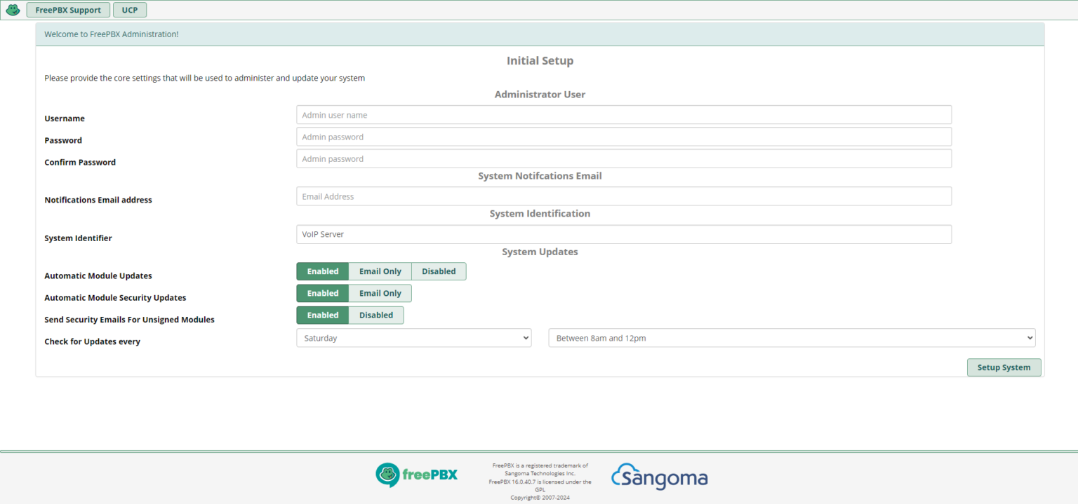Enable Send Security Emails For Unsigned Modules
This screenshot has width=1078, height=504.
coord(322,315)
